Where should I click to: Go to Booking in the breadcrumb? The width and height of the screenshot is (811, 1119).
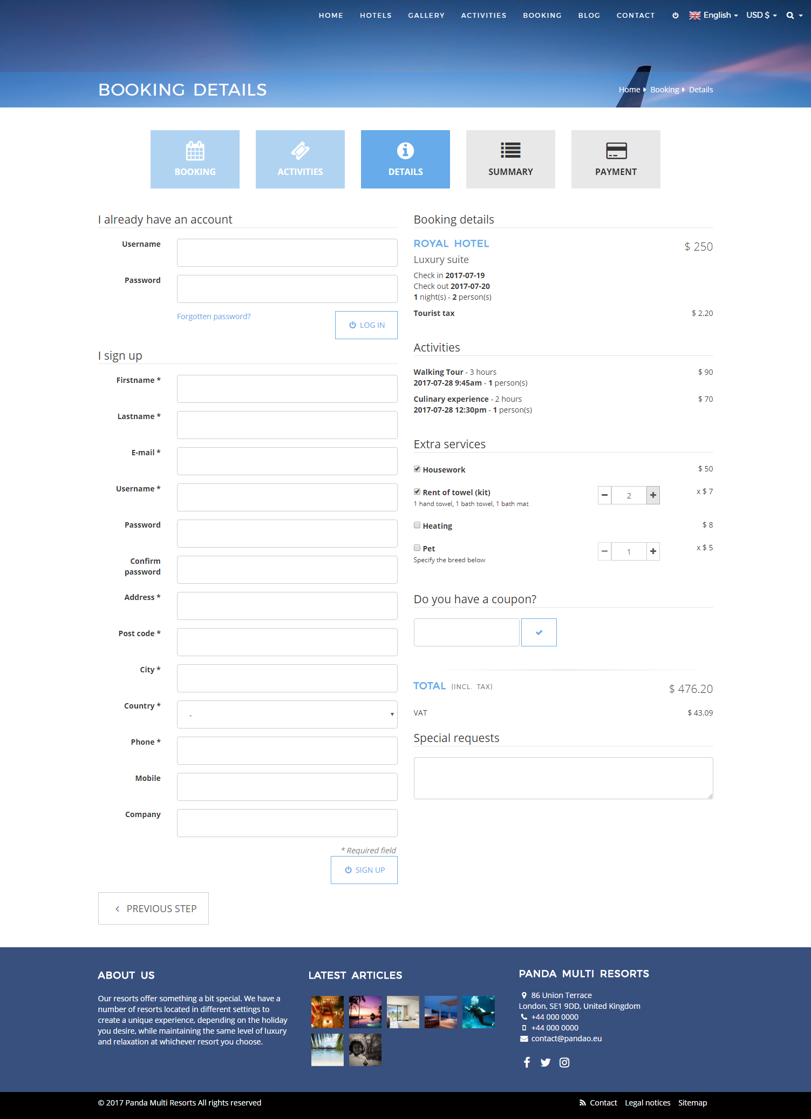point(665,90)
